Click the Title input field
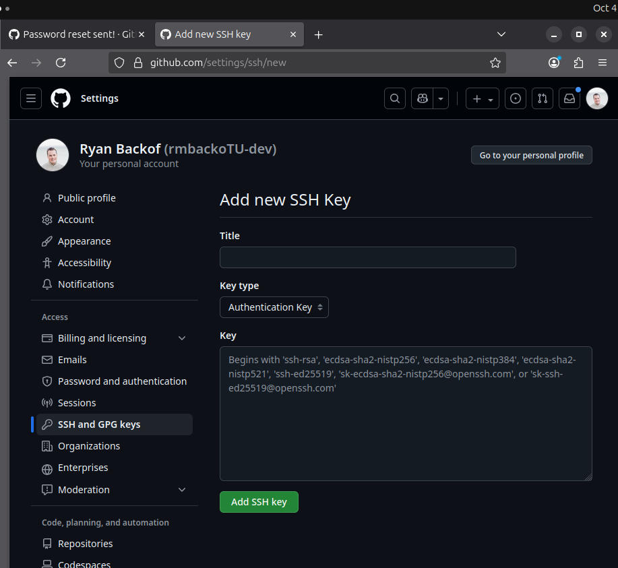This screenshot has height=568, width=618. 368,257
